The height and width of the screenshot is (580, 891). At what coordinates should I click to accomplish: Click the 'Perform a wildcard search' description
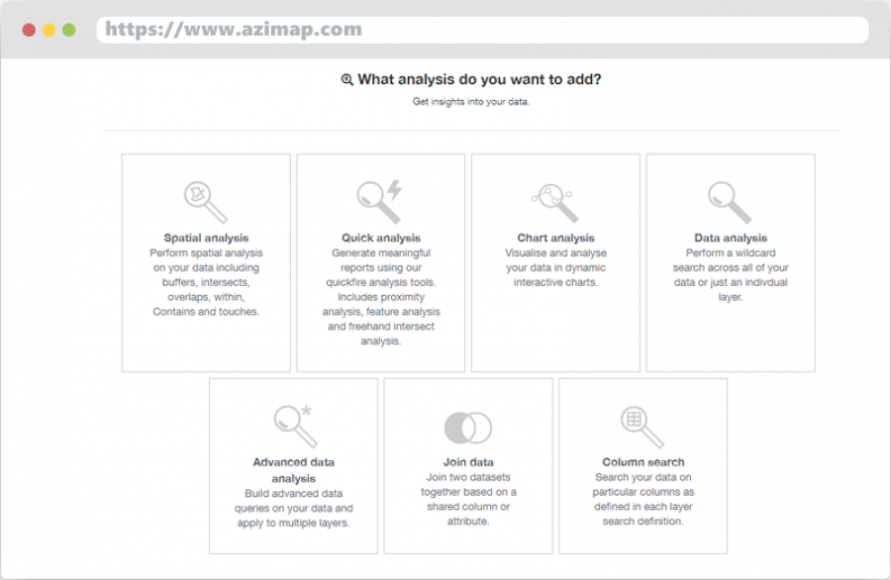pos(731,275)
